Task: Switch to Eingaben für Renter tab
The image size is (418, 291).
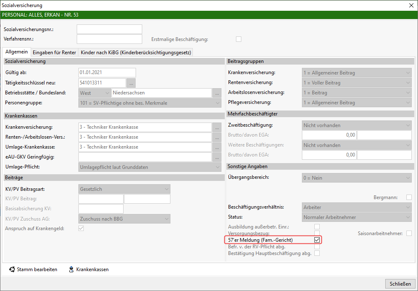Action: click(54, 53)
